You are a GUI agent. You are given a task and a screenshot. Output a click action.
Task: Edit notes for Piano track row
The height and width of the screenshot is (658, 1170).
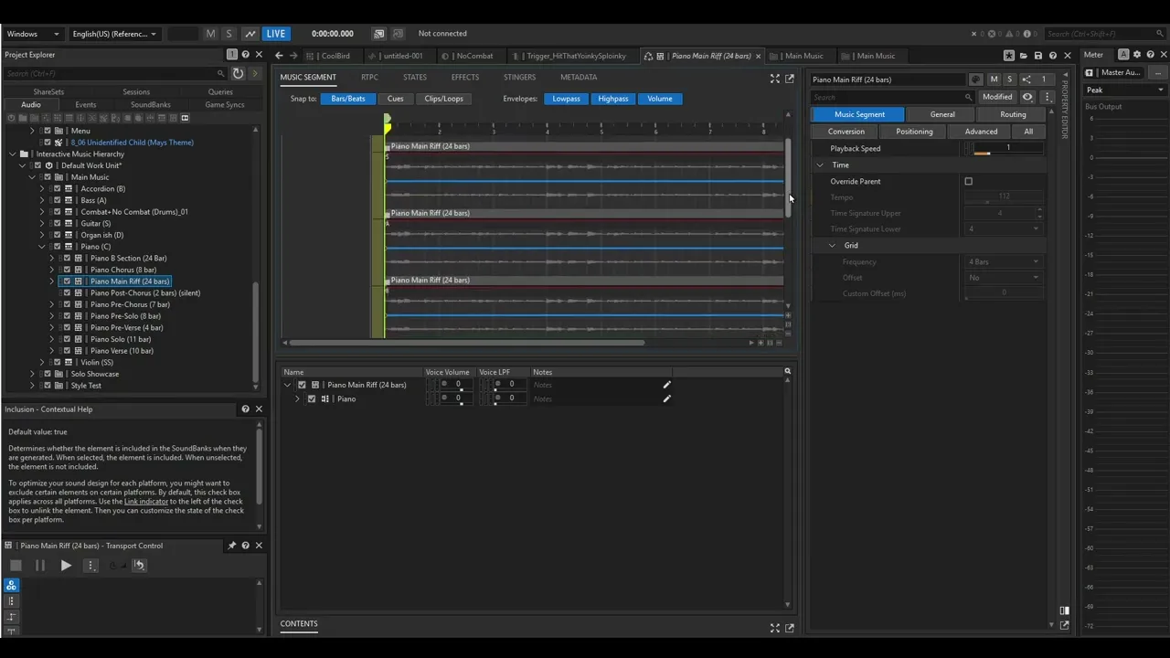[666, 398]
